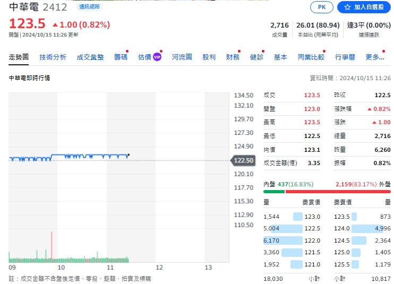Click the PK compare button
The image size is (394, 284).
click(322, 7)
